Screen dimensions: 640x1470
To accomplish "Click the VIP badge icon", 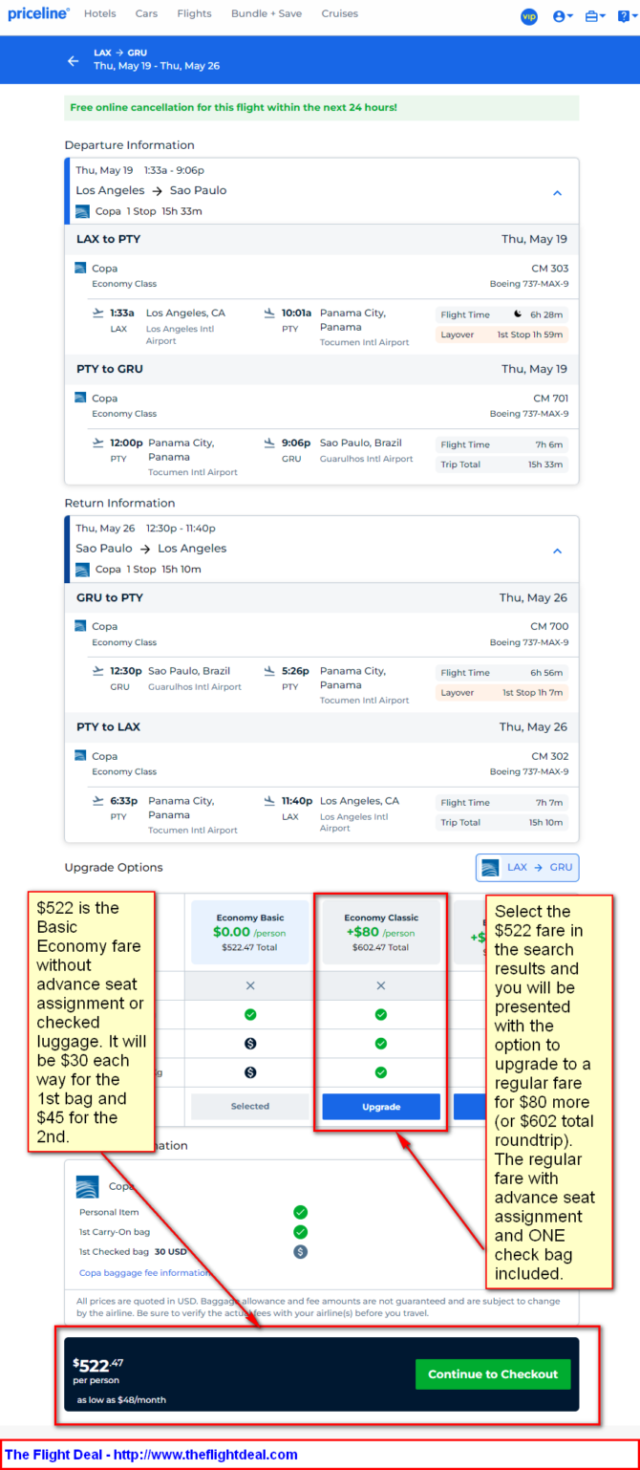I will tap(529, 16).
